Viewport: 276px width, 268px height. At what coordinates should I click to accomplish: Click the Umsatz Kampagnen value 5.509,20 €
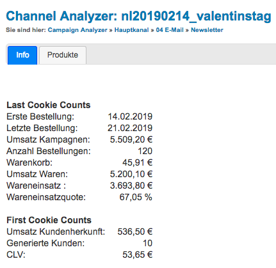point(131,139)
